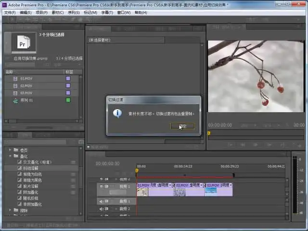The height and width of the screenshot is (231, 308).
Task: Expand the 卷页 effects folder
Action: click(10, 150)
